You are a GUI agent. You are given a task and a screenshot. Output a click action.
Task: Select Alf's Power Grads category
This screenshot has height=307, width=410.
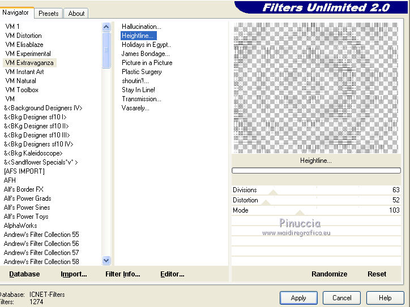click(27, 198)
